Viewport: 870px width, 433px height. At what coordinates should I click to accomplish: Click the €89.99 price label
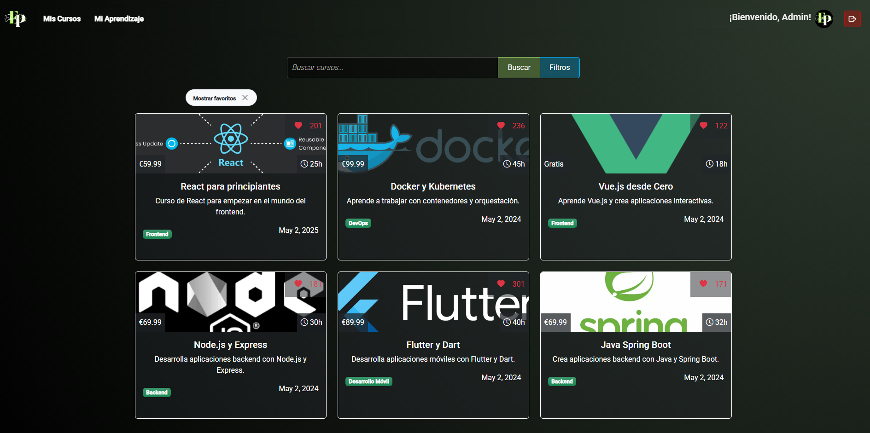[353, 322]
